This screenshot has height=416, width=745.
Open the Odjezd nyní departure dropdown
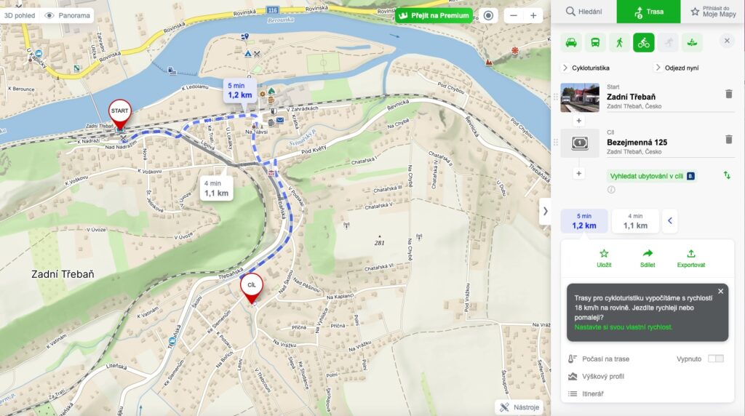(680, 68)
